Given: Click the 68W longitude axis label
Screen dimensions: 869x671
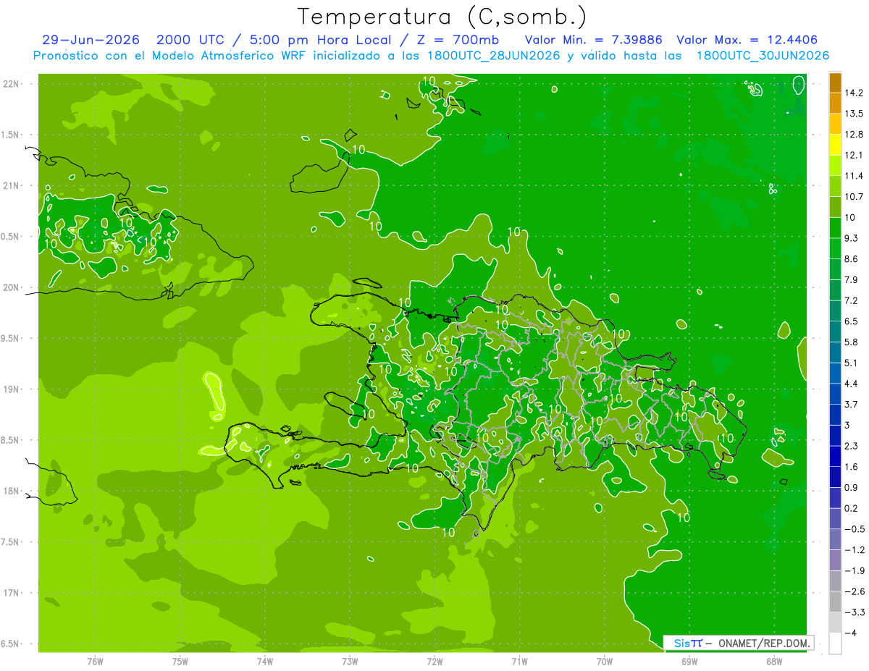Looking at the screenshot, I should coord(774,661).
